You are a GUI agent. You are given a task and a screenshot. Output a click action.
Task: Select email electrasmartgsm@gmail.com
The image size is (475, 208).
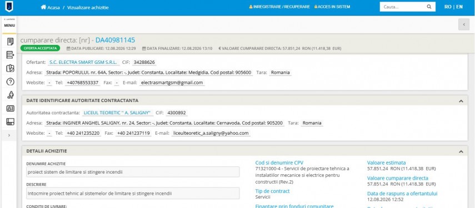(172, 83)
